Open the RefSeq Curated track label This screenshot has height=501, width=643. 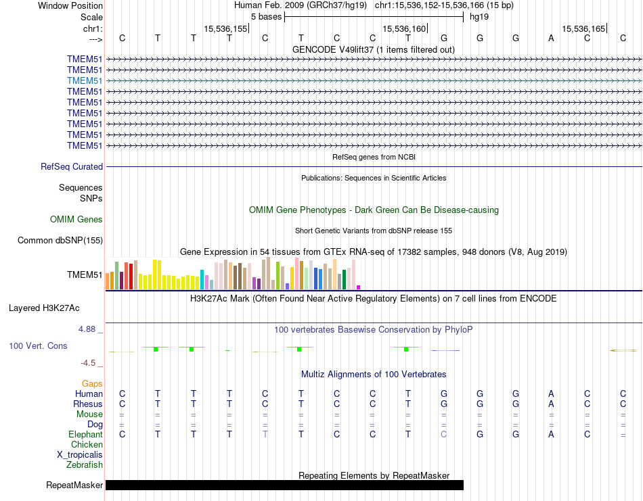coord(72,167)
